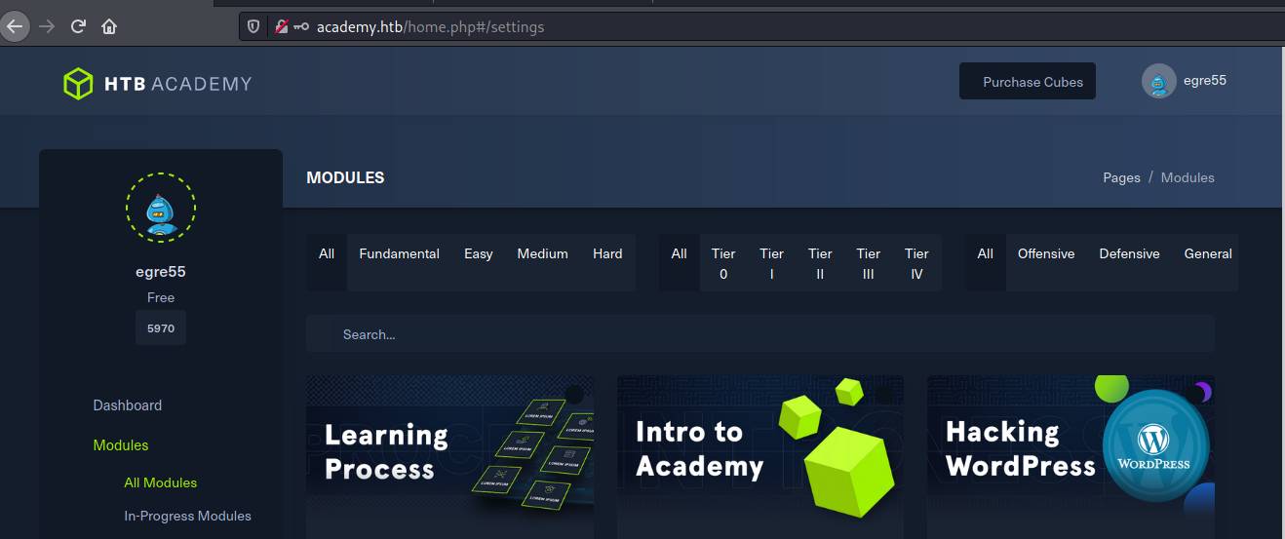
Task: Open Dashboard from the sidebar
Action: 127,405
